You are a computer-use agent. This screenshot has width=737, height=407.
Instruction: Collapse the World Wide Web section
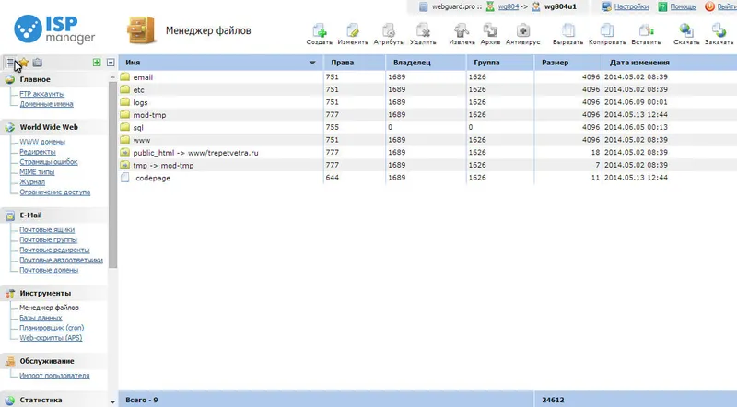(x=49, y=127)
